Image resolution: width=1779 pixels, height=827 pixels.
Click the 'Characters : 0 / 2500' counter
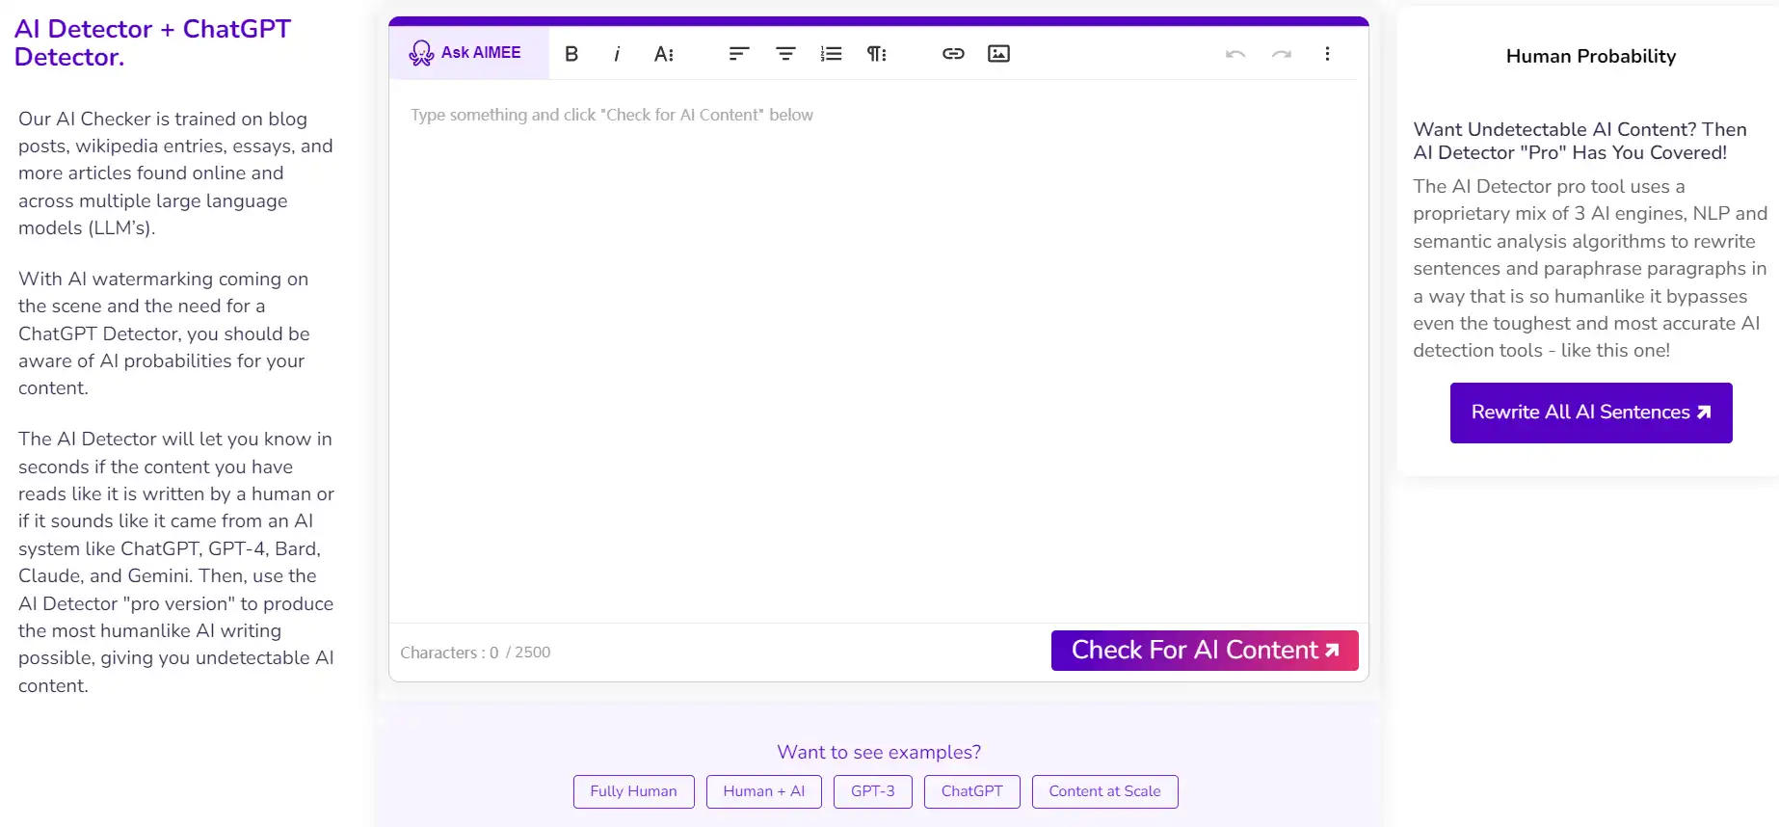pos(475,653)
